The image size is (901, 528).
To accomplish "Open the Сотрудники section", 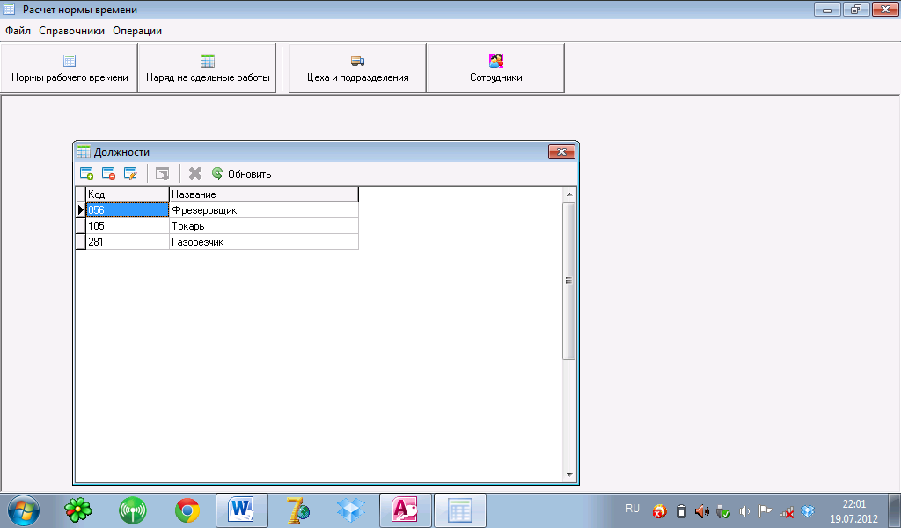I will (496, 68).
